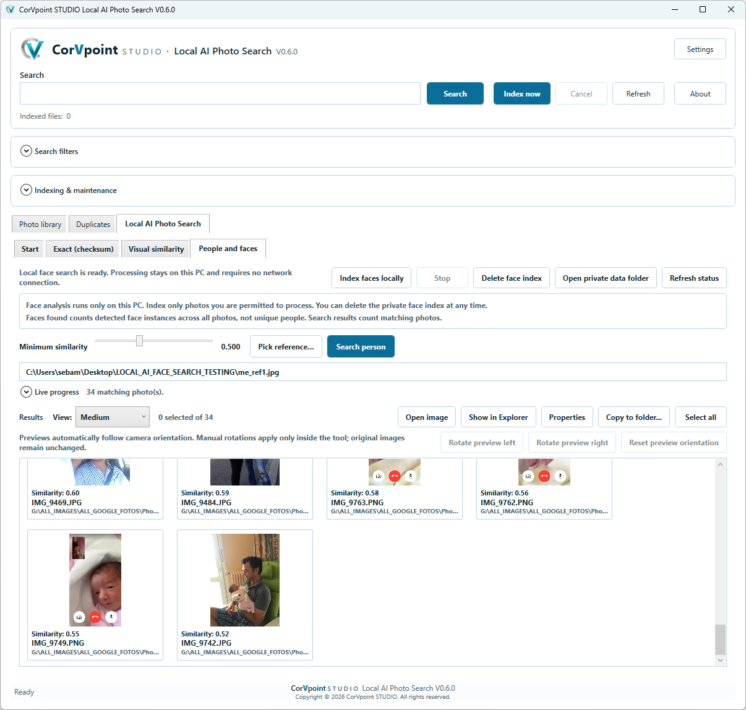Click the Search person button

tap(361, 346)
